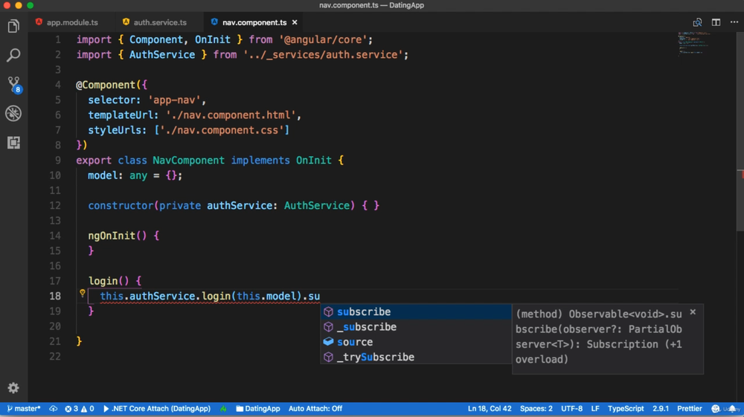Change indentation via Spaces: 2

(536, 409)
